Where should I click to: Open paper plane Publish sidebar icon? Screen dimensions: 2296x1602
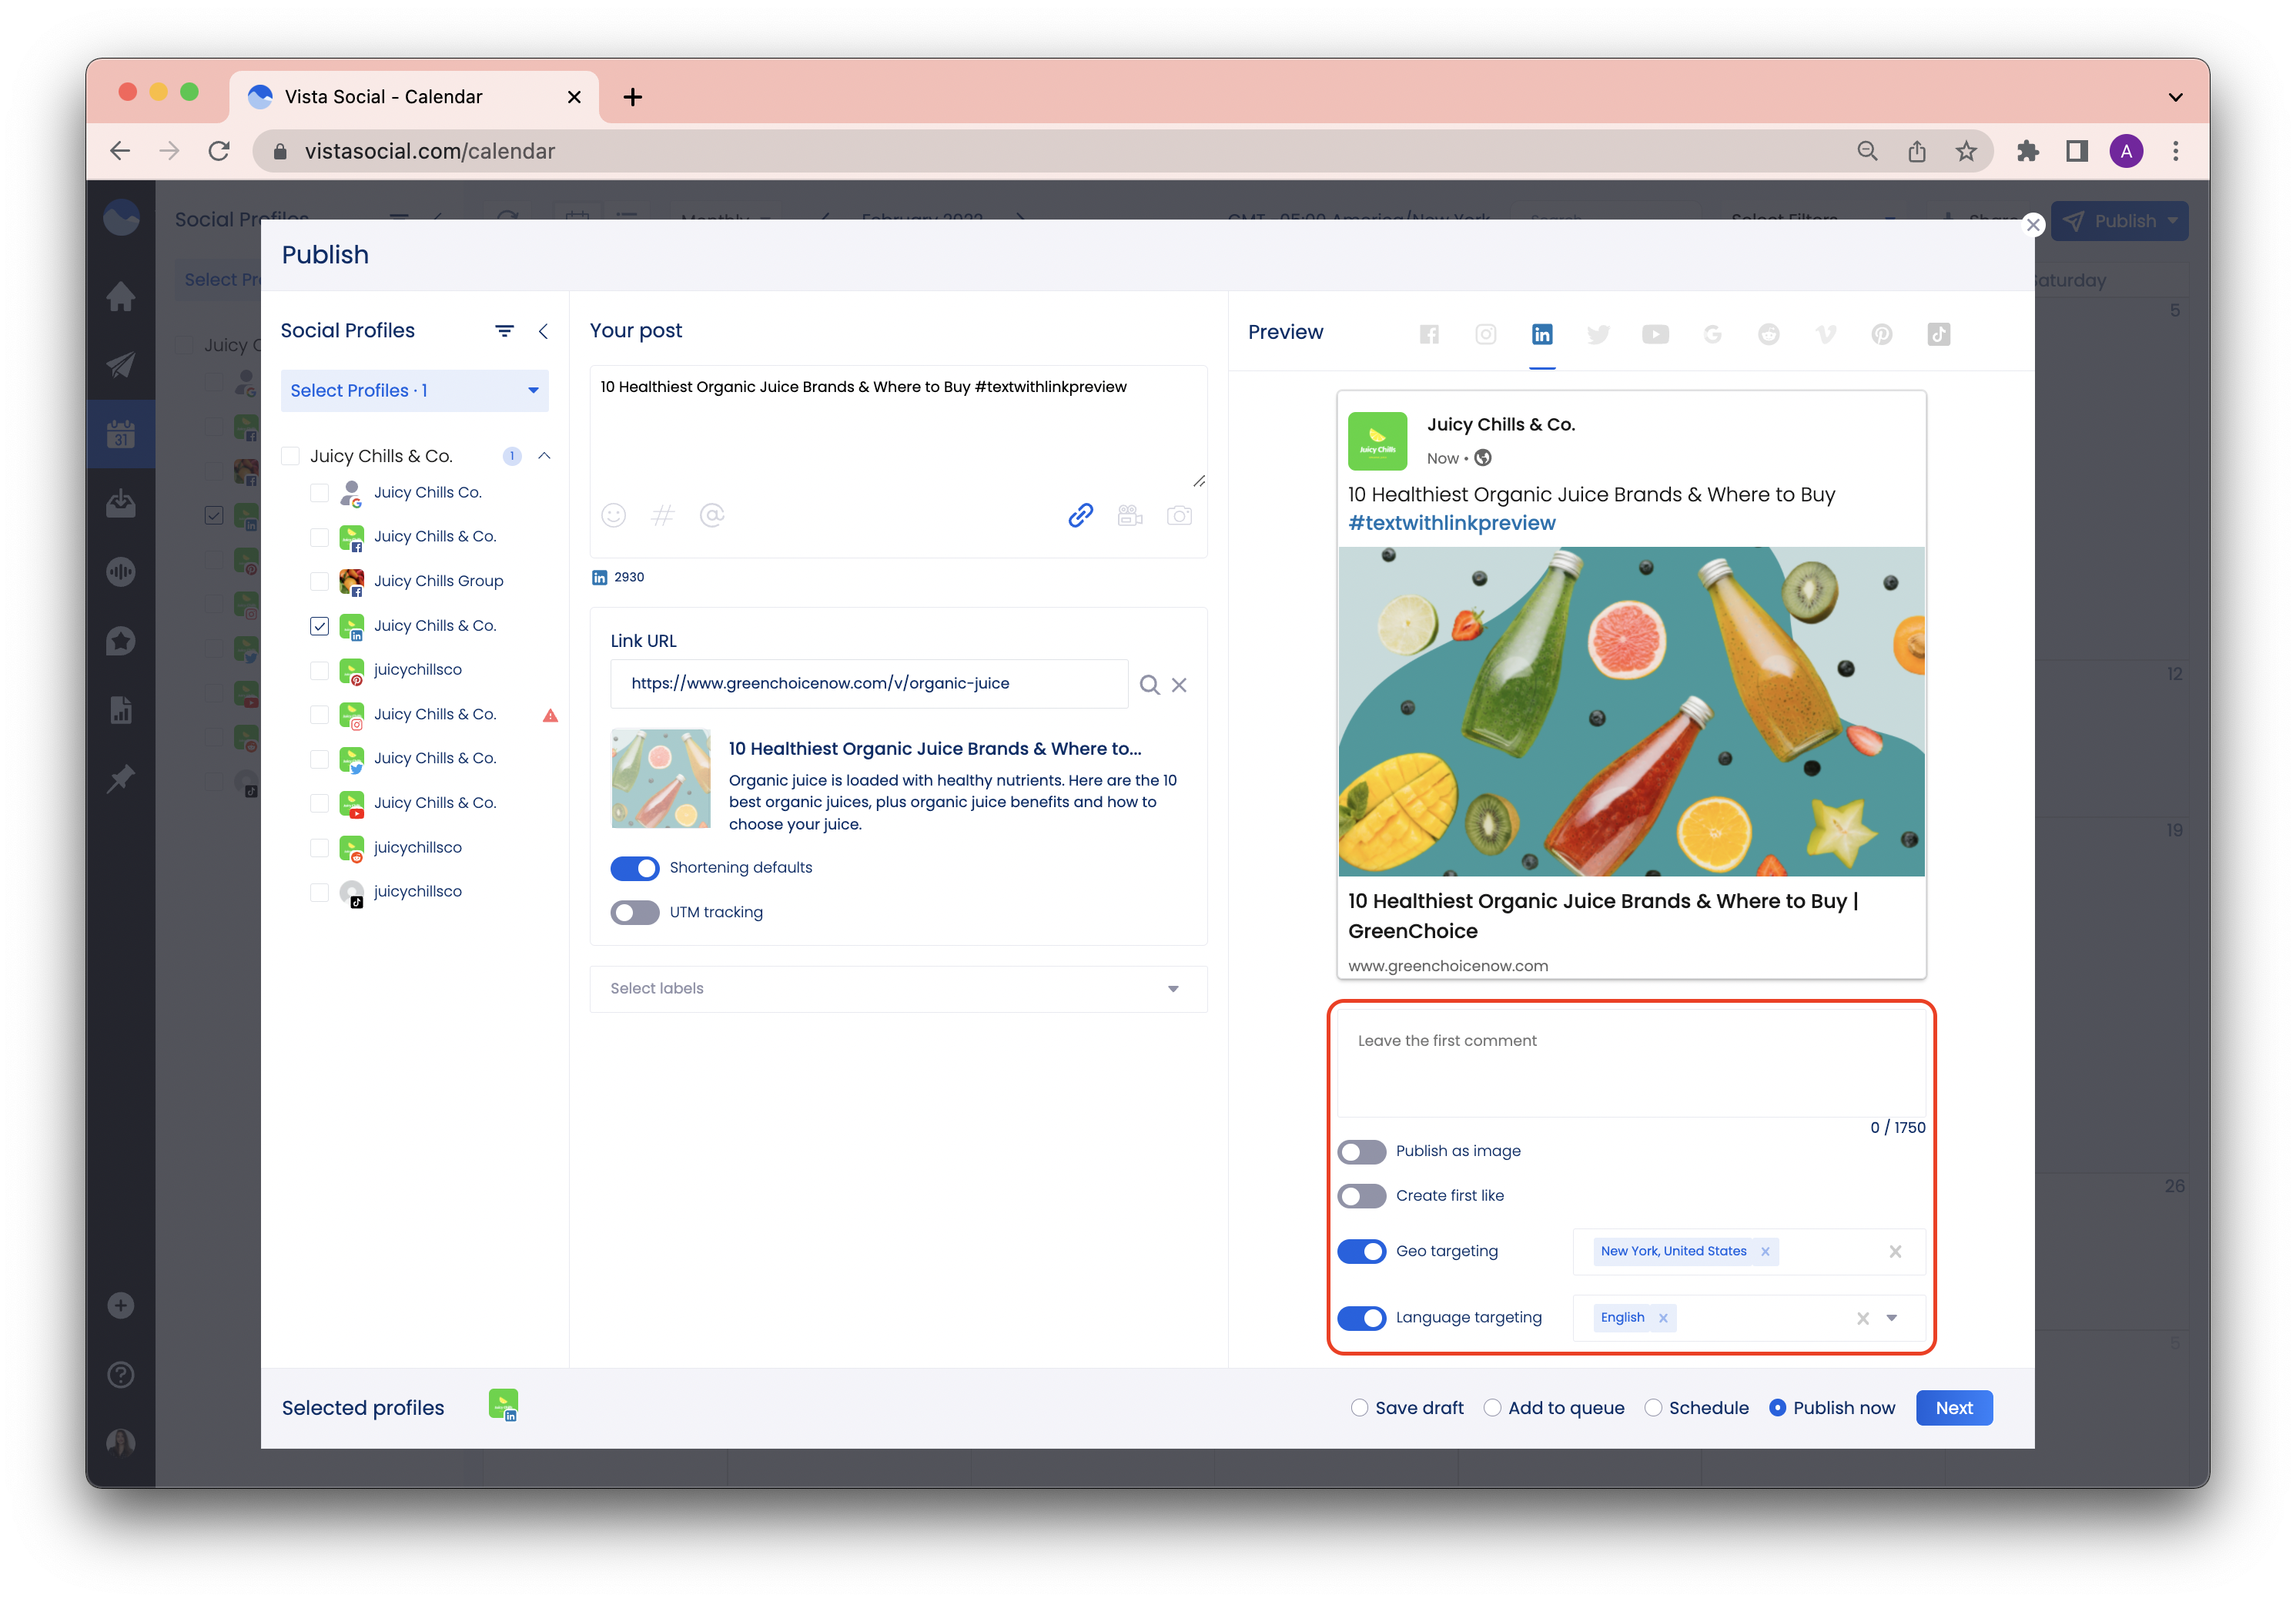(x=121, y=365)
